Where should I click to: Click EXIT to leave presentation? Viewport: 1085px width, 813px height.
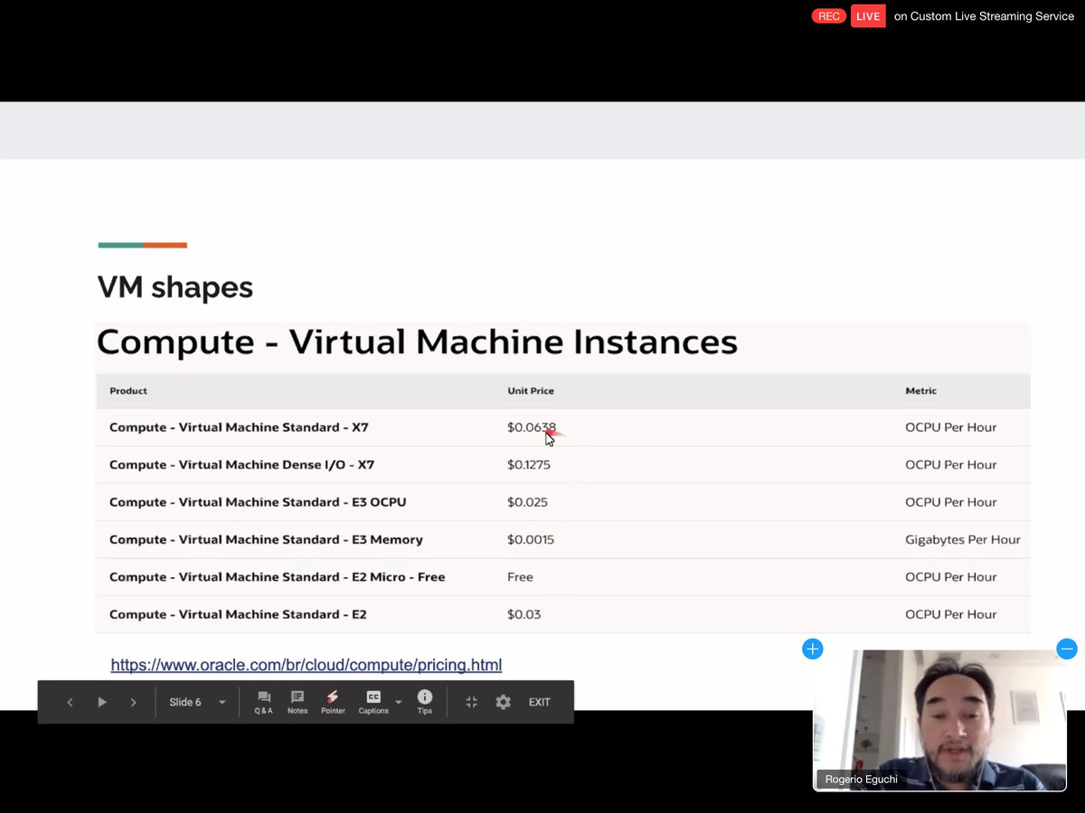pos(540,702)
